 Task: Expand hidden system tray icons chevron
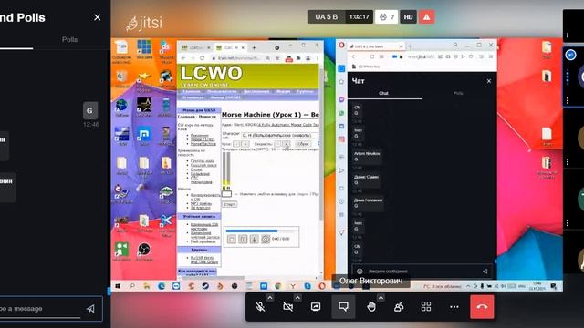click(468, 286)
